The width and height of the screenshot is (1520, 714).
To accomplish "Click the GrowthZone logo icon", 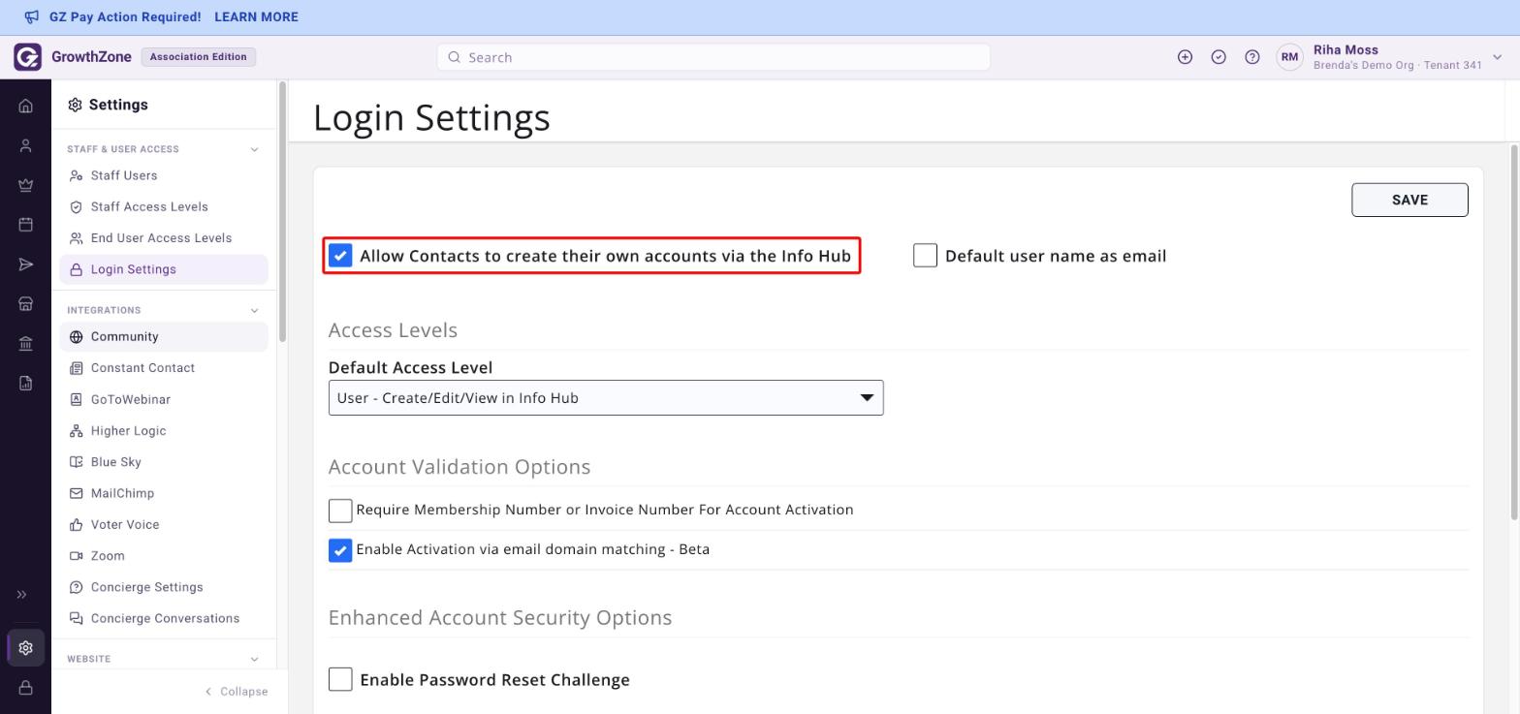I will point(27,57).
